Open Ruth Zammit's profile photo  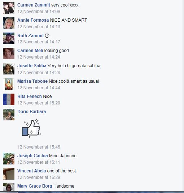9,38
